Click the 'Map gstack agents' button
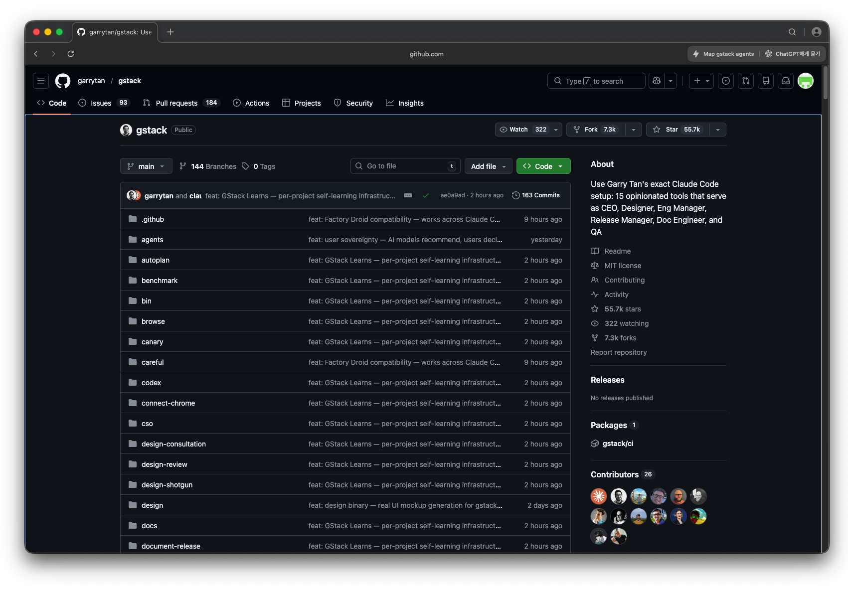This screenshot has width=848, height=590. click(723, 54)
